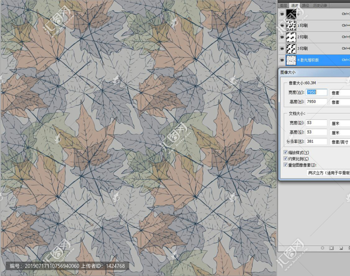Hide channel 0 visibility eye
This screenshot has height=276, width=350.
pos(282,14)
